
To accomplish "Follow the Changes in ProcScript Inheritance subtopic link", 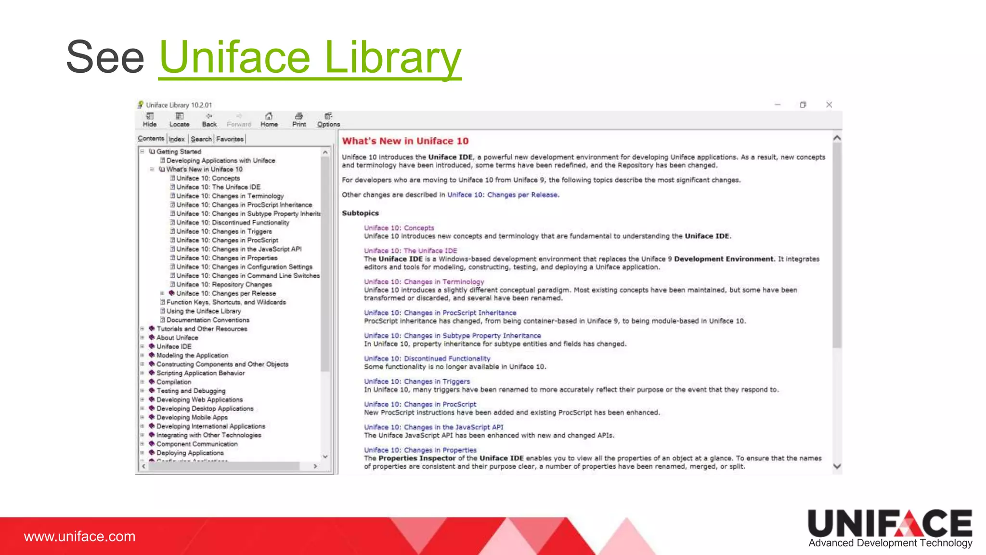I will 440,313.
